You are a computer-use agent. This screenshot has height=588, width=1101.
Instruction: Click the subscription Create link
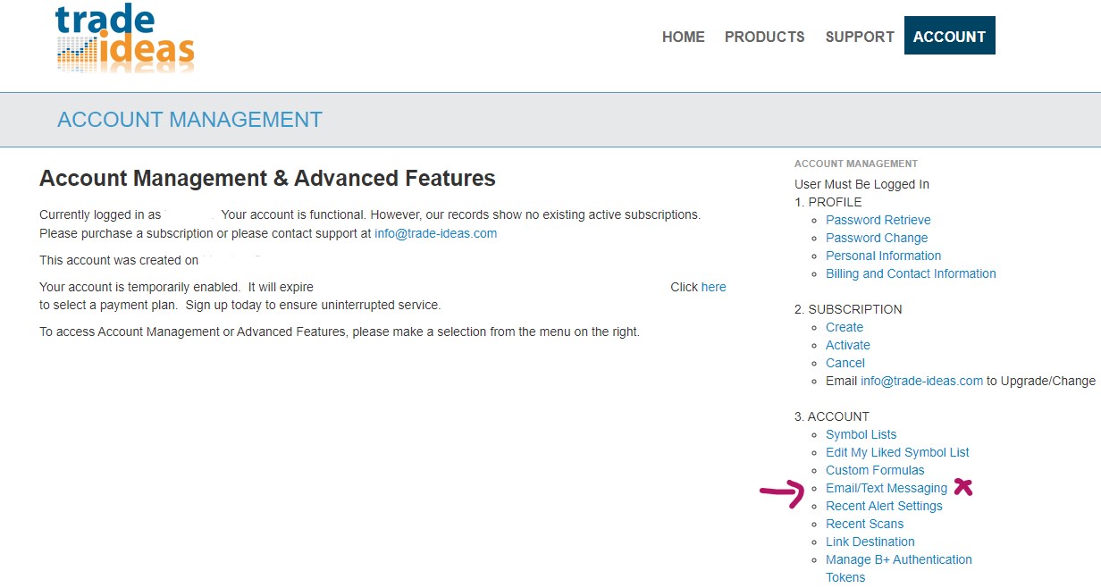[845, 327]
